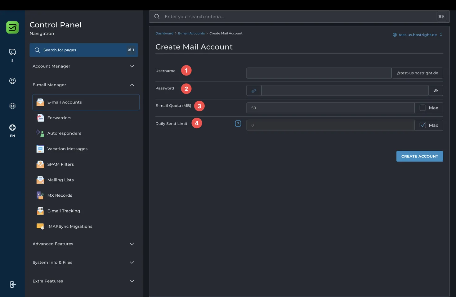Click the globe icon beside test-us.hostright.de
Viewport: 456px width, 297px height.
[395, 35]
